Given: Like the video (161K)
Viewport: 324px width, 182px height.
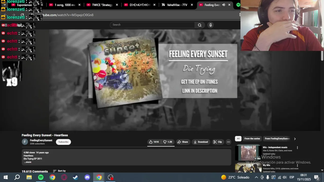Looking at the screenshot, I should pyautogui.click(x=154, y=142).
